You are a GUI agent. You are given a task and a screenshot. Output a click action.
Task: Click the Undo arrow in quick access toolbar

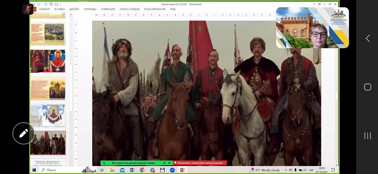point(39,4)
